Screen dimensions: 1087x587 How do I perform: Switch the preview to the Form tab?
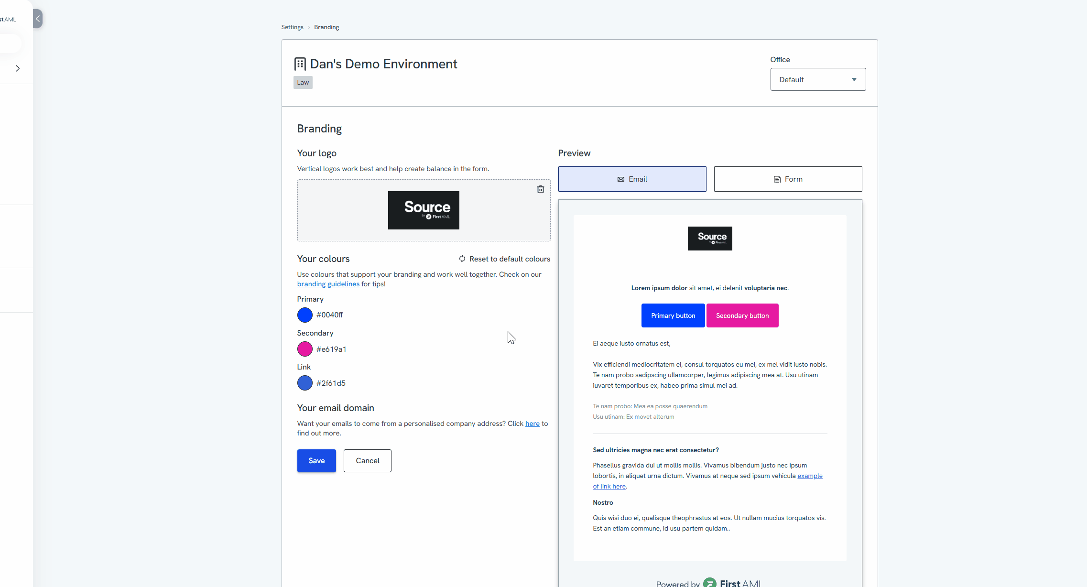(788, 179)
